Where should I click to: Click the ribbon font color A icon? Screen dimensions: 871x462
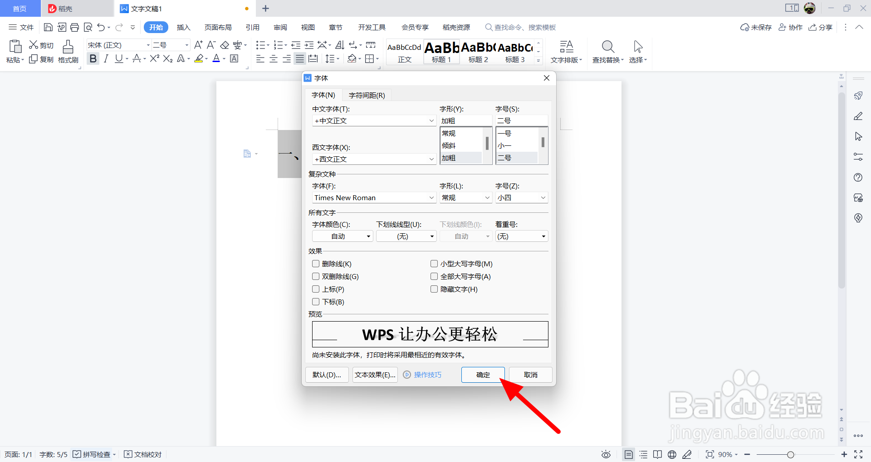(216, 59)
